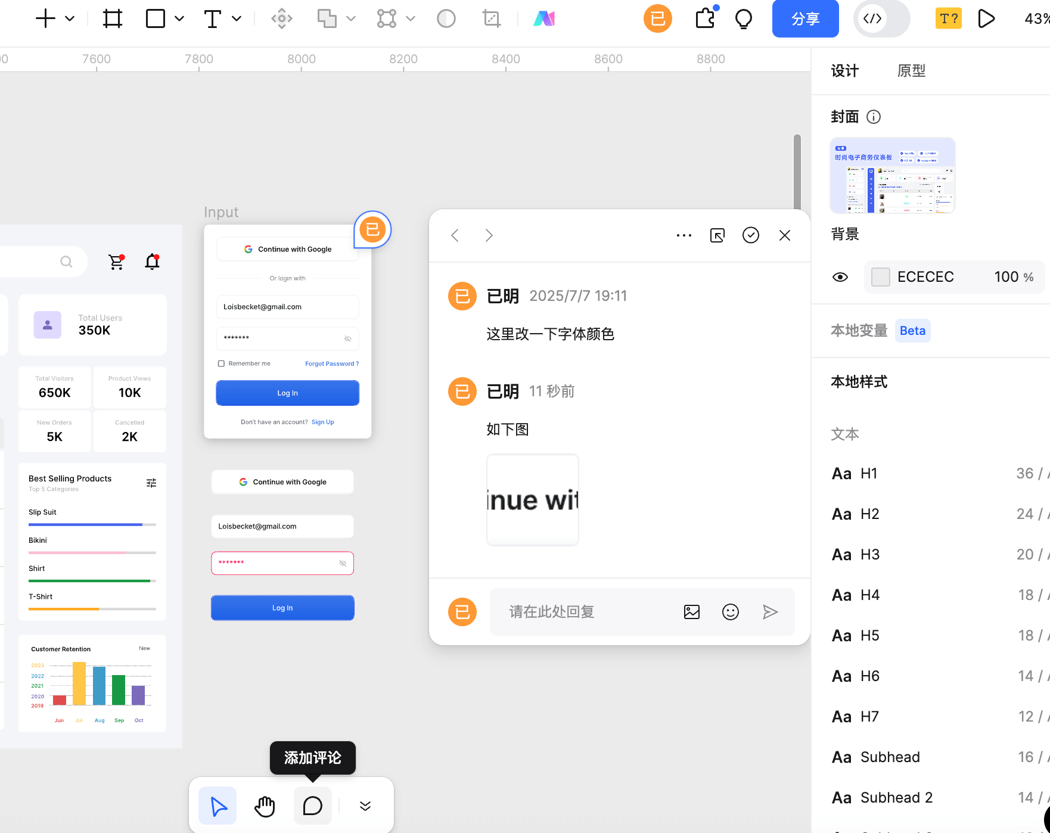Toggle the dev mode code switch
This screenshot has width=1050, height=833.
pos(881,18)
